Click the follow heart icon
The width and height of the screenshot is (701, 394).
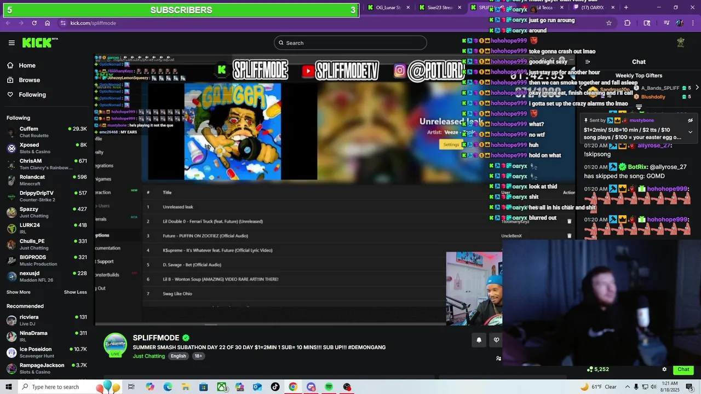coord(496,340)
